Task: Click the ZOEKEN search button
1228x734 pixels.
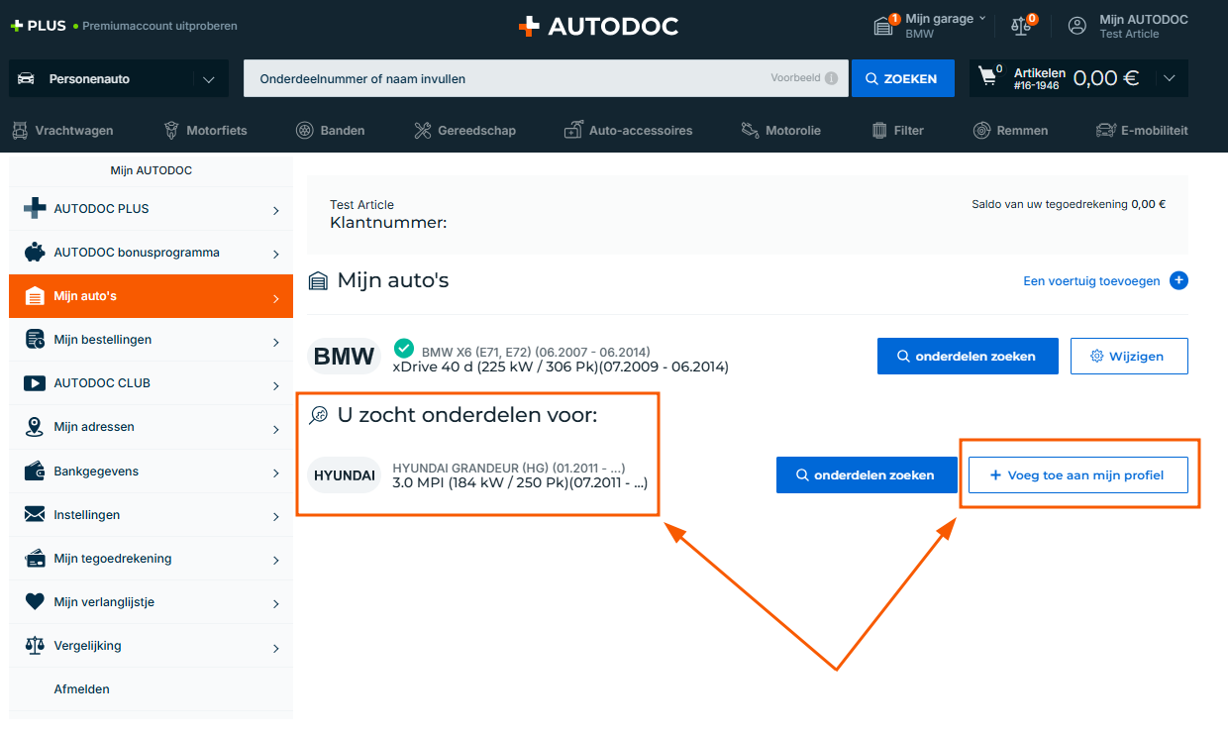Action: 902,78
